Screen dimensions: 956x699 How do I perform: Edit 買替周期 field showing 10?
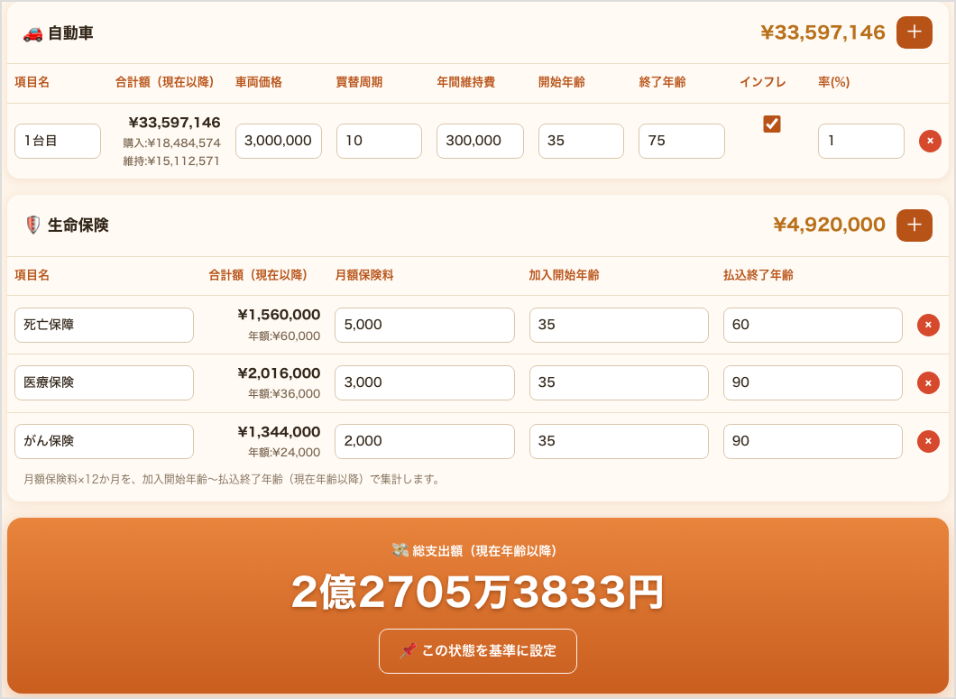[379, 141]
